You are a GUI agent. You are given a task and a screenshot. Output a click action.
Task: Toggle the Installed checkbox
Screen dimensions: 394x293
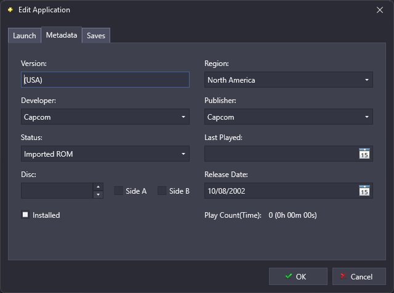point(25,215)
